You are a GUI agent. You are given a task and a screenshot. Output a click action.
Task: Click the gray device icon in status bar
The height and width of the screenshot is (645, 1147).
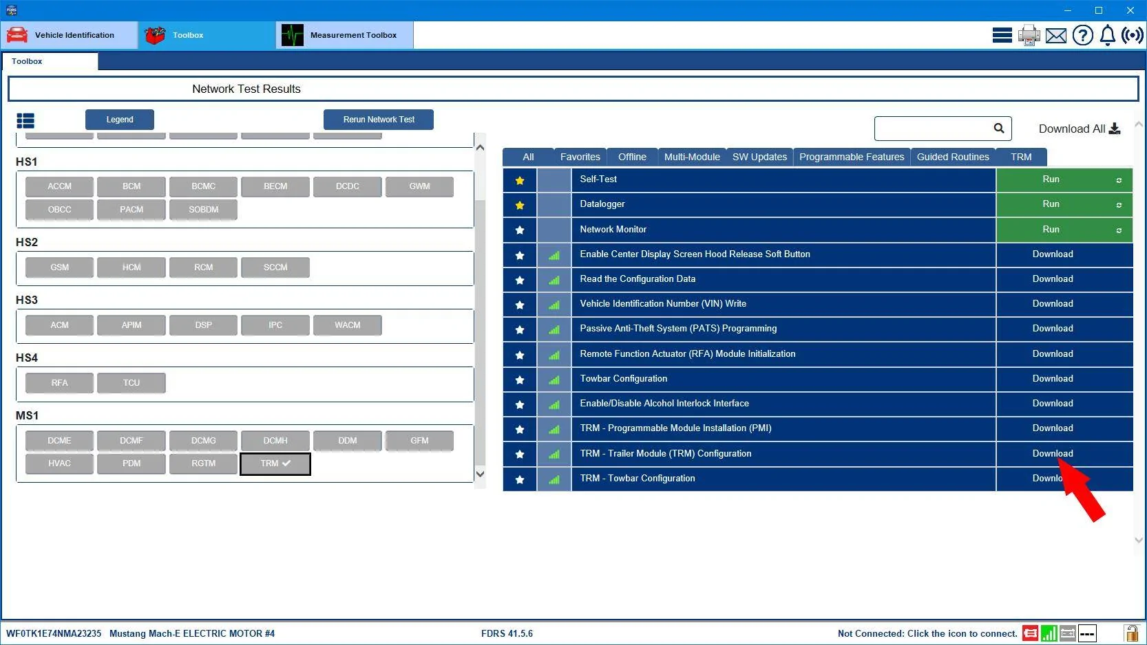point(1068,633)
